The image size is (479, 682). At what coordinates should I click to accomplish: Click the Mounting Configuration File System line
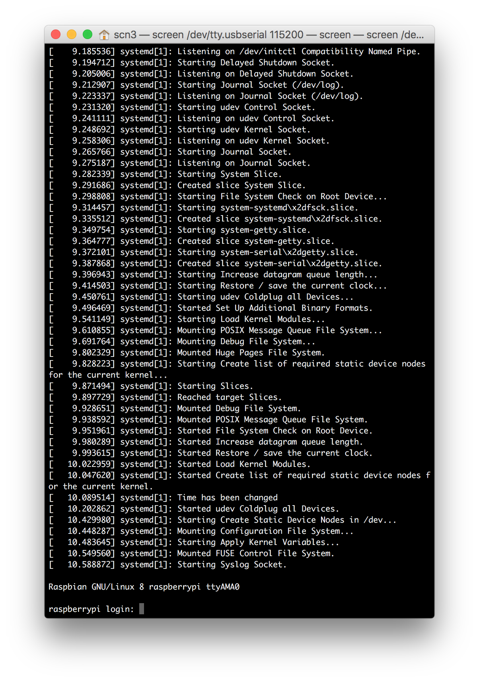tap(201, 531)
